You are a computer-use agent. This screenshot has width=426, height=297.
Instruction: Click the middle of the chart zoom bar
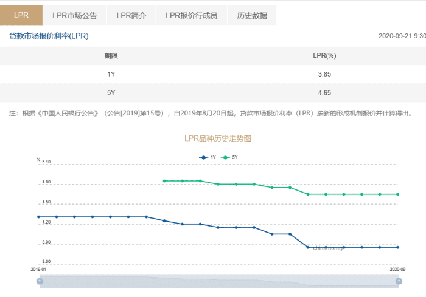219,281
